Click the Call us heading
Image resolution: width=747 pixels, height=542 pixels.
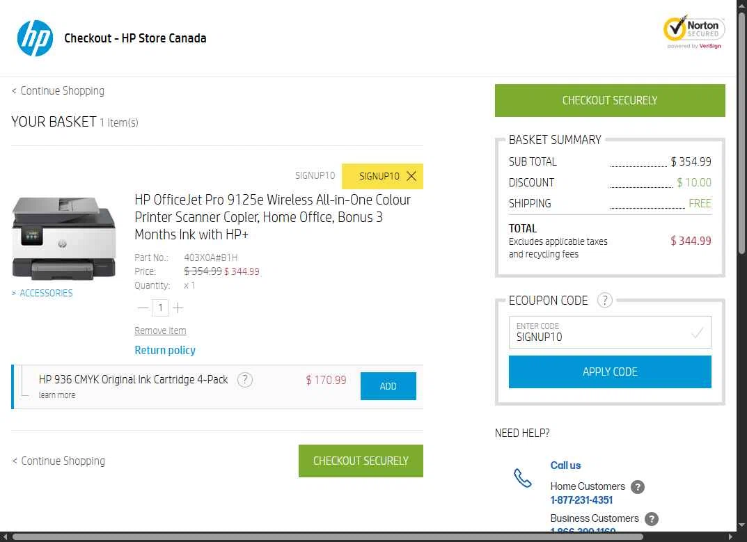[x=565, y=465]
